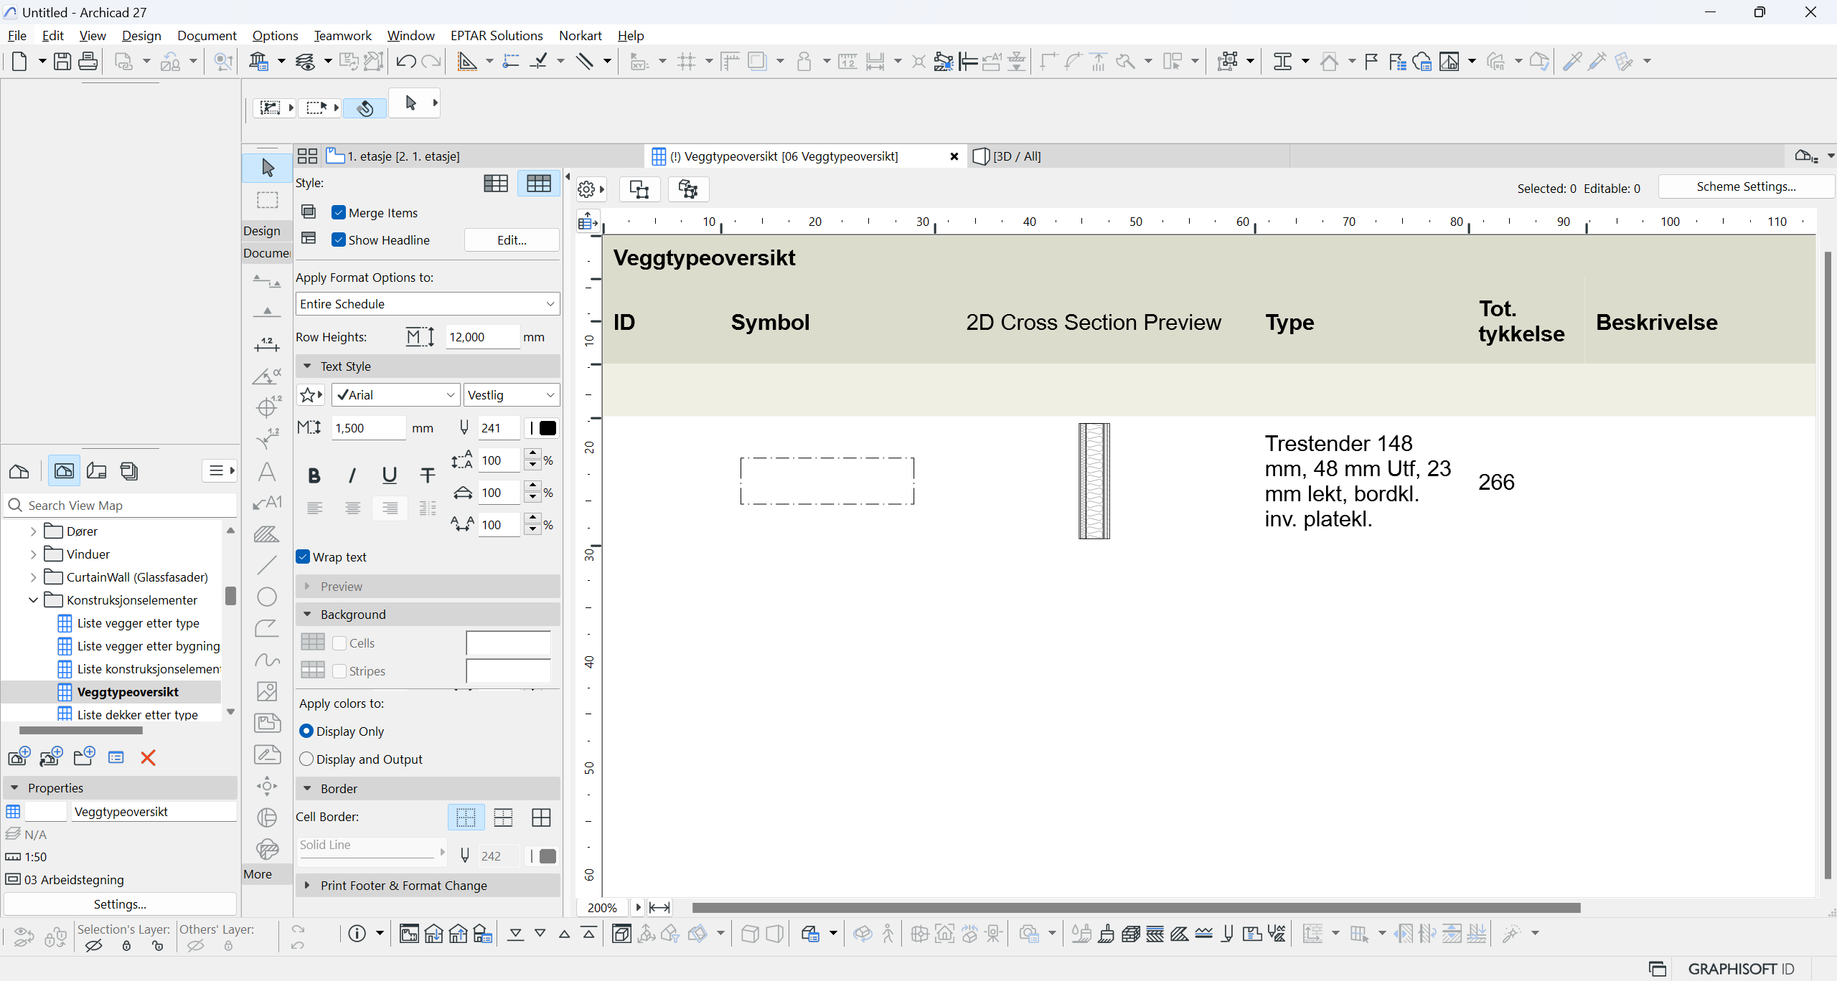Viewport: 1837px width, 981px height.
Task: Click the Underline text format icon
Action: coord(389,475)
